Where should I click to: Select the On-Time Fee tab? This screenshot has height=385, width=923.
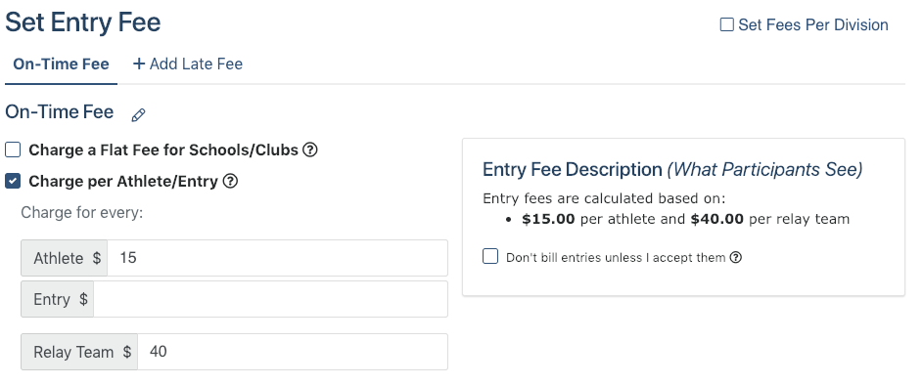(62, 64)
